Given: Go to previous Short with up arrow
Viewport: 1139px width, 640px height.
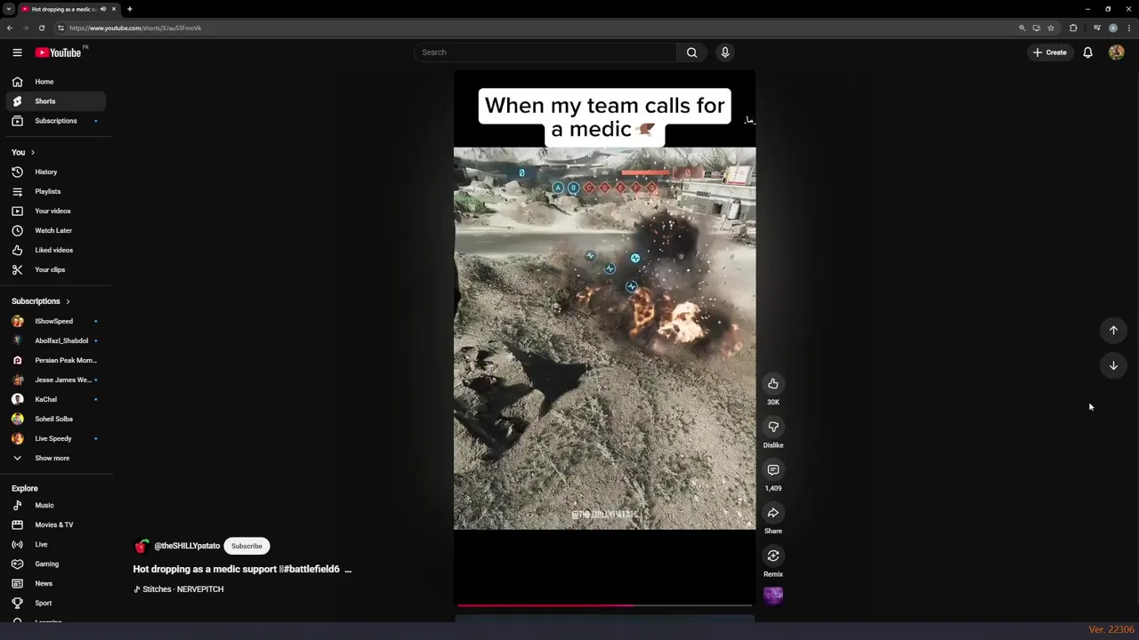Looking at the screenshot, I should 1113,331.
